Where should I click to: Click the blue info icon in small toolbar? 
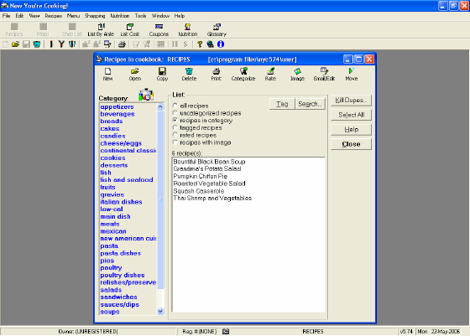click(221, 44)
